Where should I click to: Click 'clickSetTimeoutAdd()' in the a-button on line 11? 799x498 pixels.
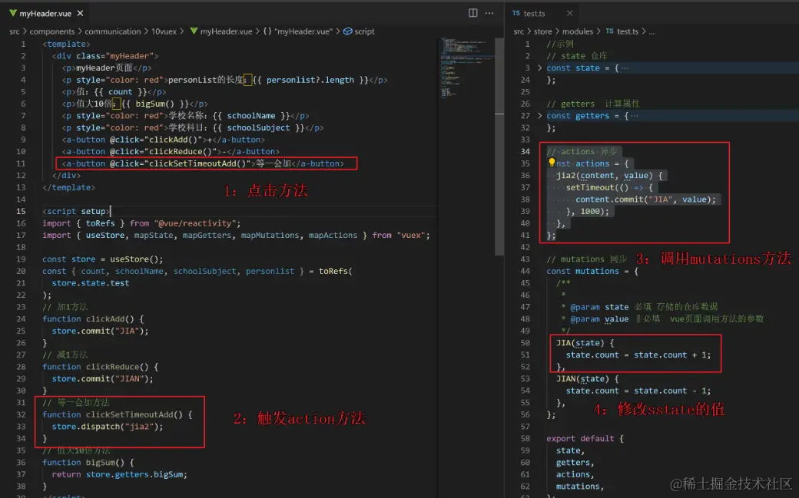[197, 163]
